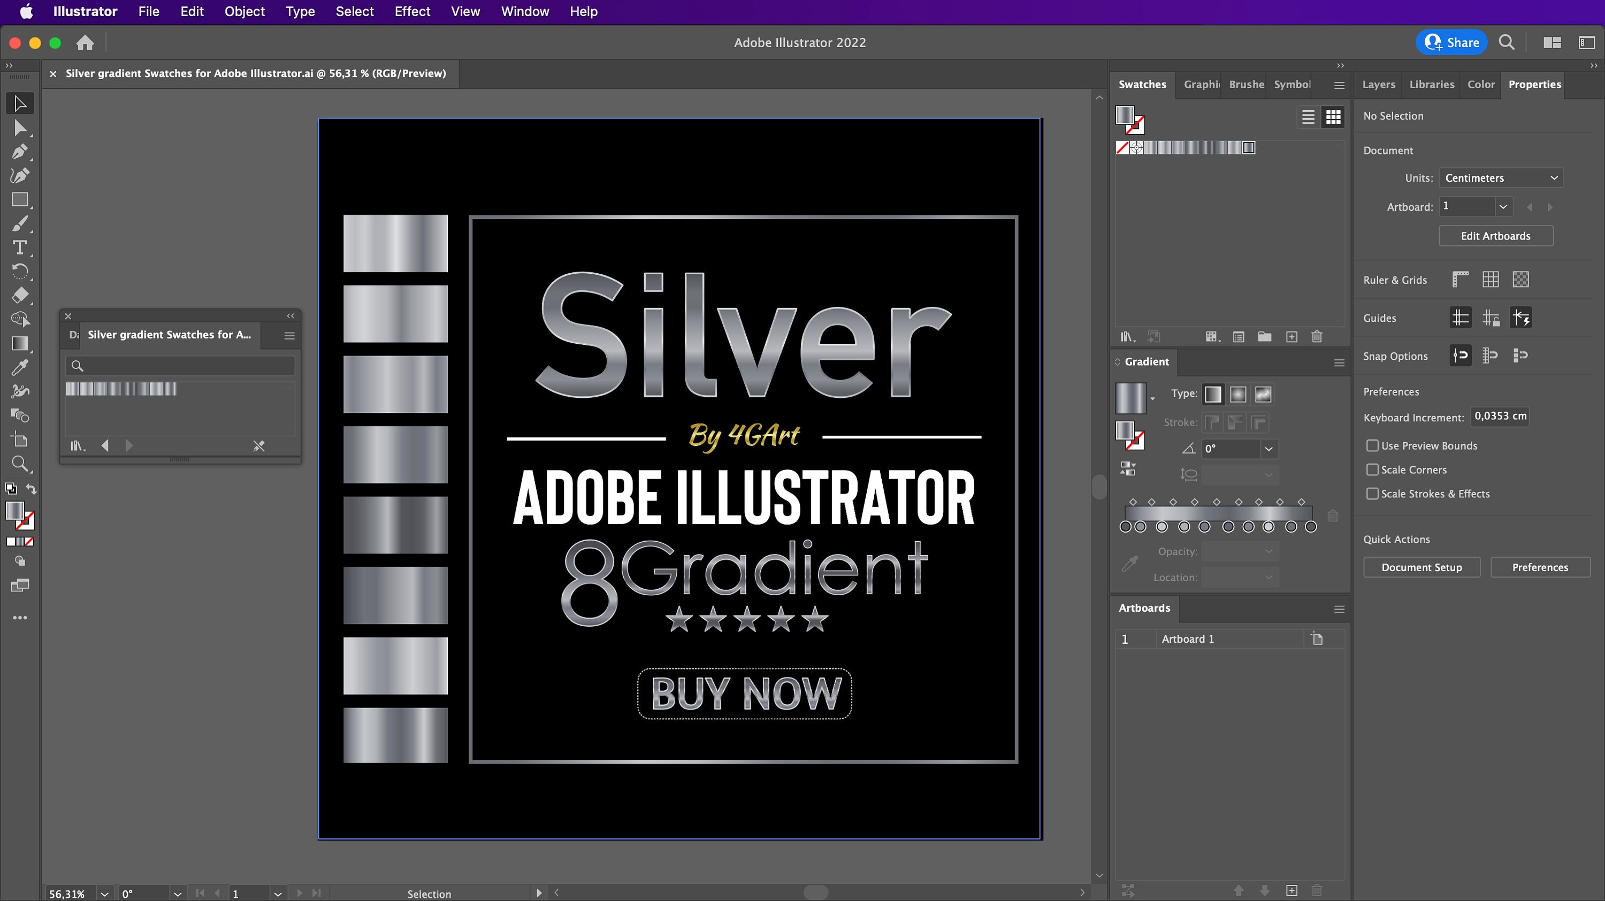Viewport: 1605px width, 901px height.
Task: Delete selected swatch with trash icon
Action: click(x=1317, y=337)
